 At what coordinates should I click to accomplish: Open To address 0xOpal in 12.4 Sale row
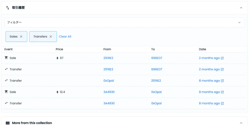[156, 92]
